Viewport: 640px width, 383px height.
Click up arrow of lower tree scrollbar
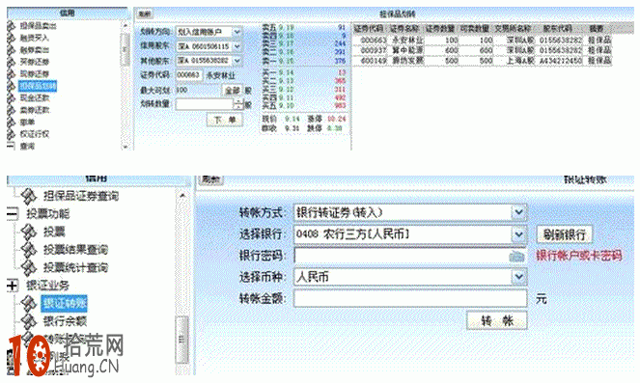coord(182,196)
